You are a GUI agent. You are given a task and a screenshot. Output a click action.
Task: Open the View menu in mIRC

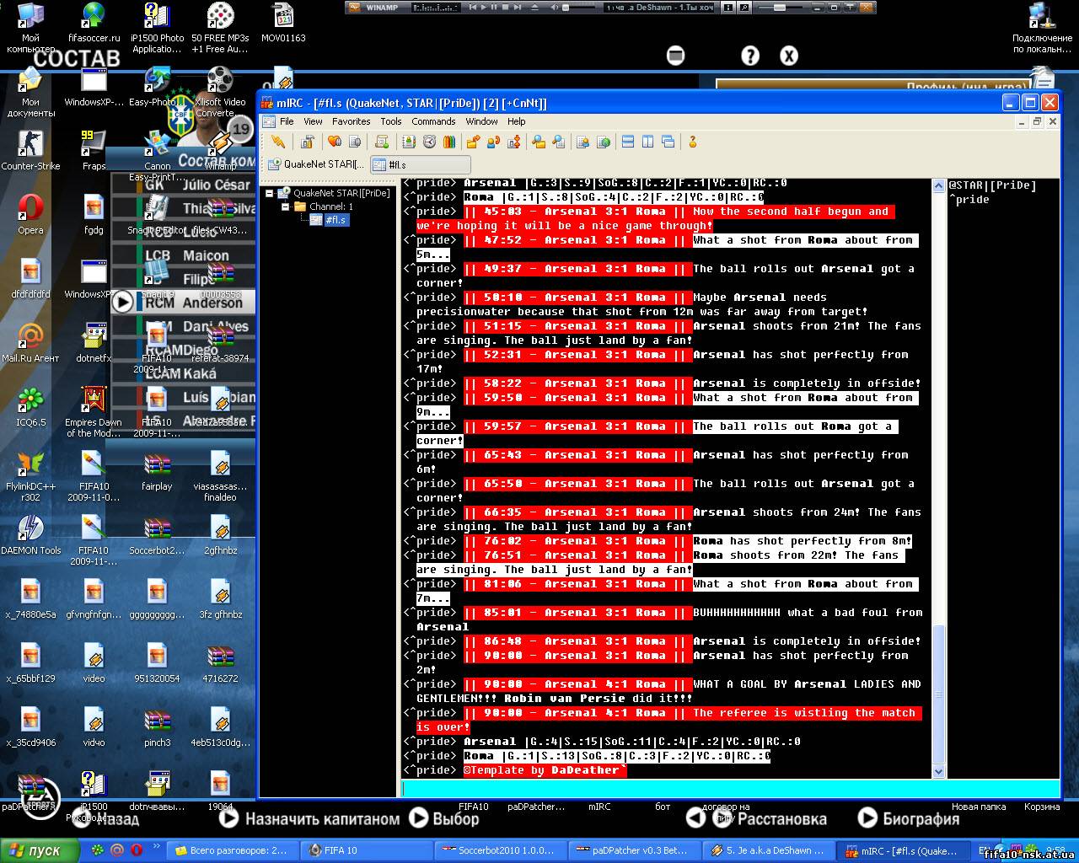point(313,121)
